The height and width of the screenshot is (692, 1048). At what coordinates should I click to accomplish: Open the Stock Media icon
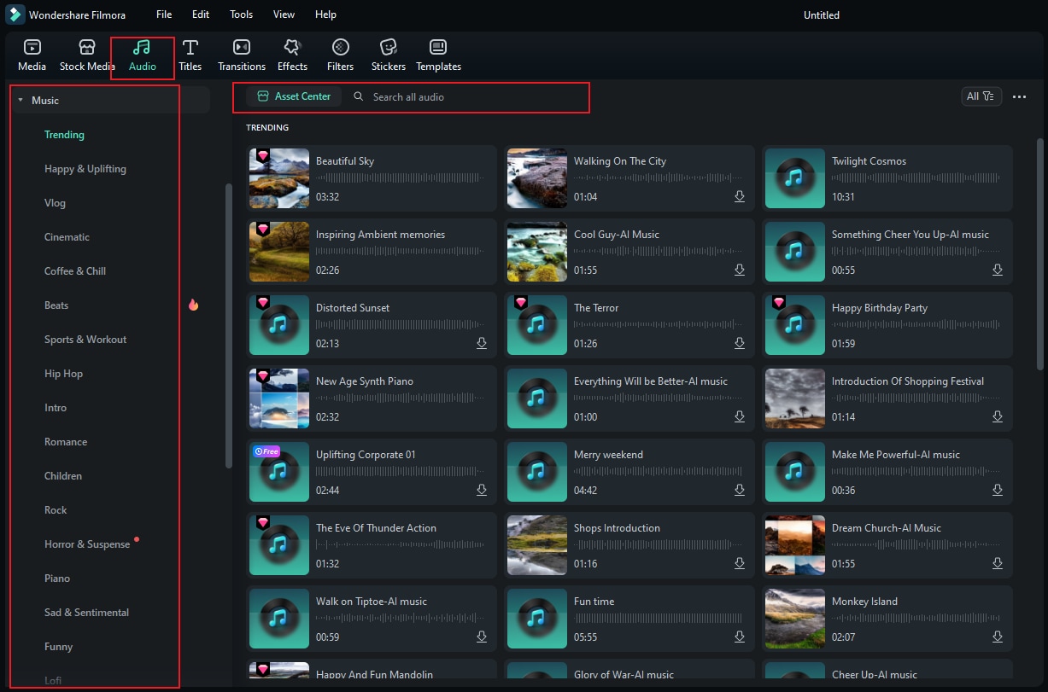[87, 47]
